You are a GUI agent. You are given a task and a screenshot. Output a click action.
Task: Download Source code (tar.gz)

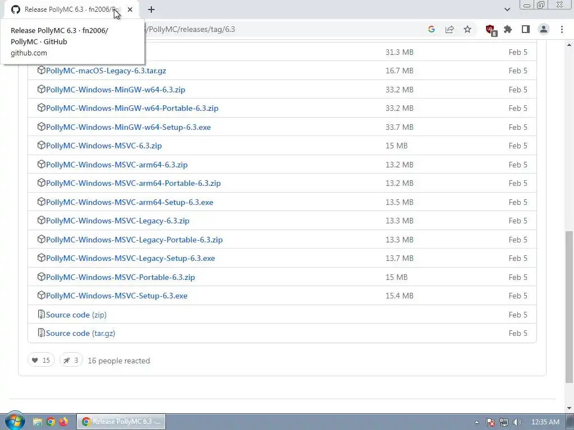pos(81,334)
